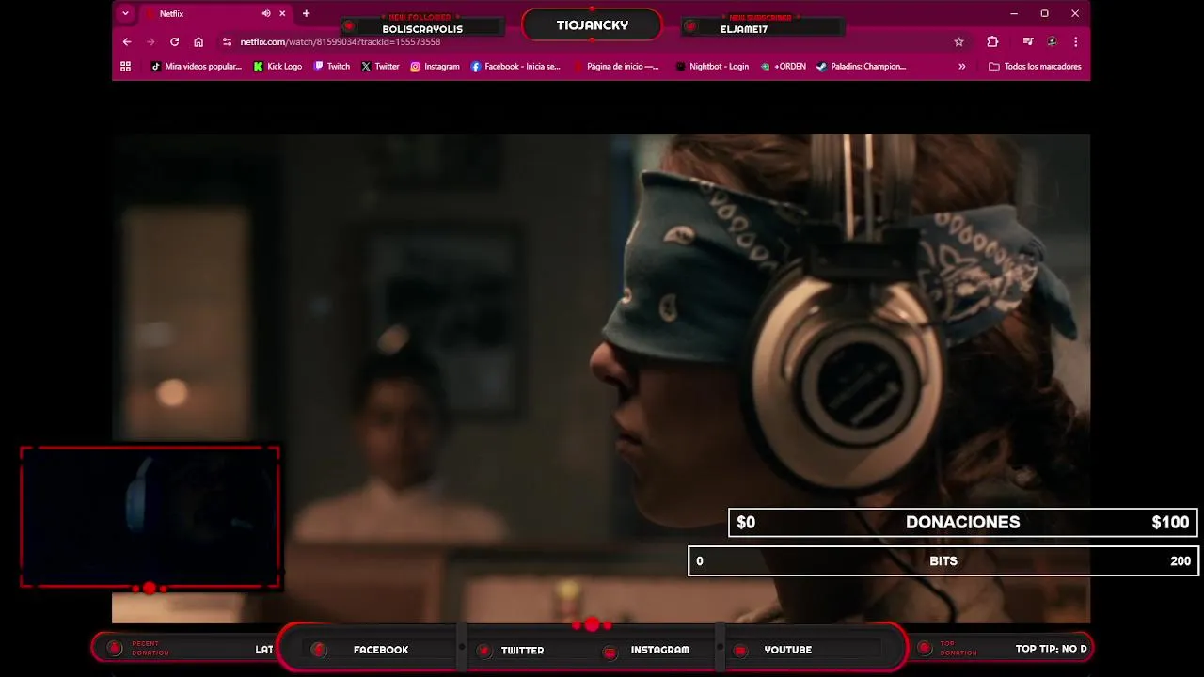
Task: Click the INSTAGRAM label in bottom overlay
Action: pos(659,650)
